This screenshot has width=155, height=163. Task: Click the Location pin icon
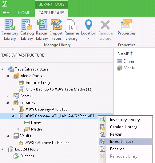(x=89, y=25)
